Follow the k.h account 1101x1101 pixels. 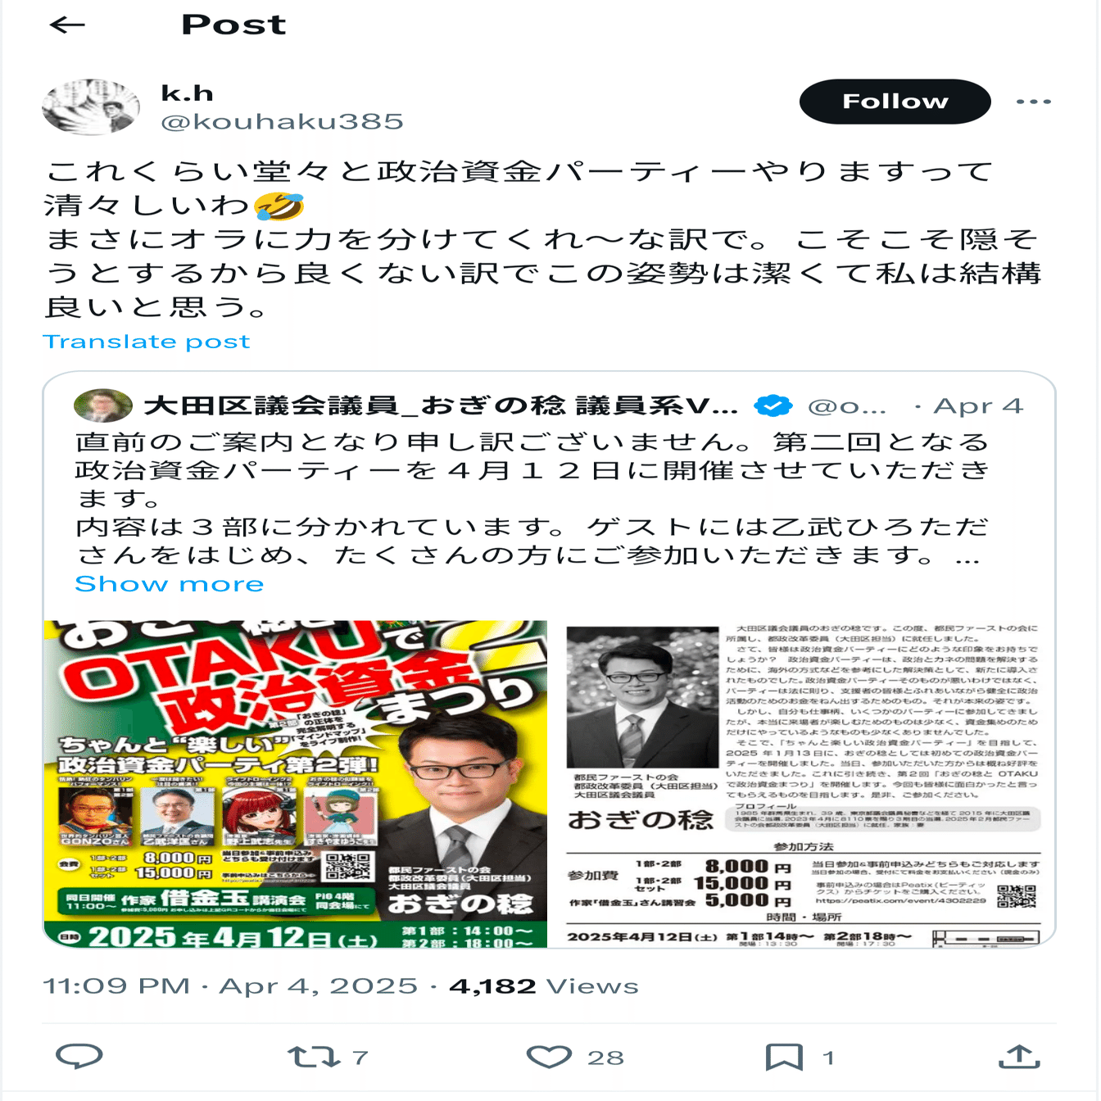(895, 102)
